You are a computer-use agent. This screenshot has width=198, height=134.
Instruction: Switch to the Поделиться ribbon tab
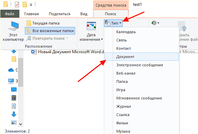pos(60,14)
